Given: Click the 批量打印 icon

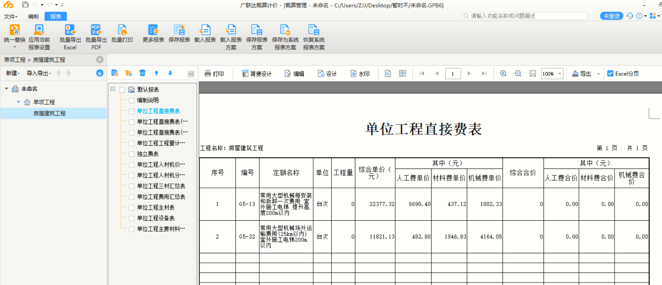Looking at the screenshot, I should click(x=122, y=30).
